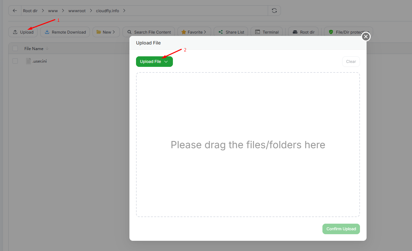Click the refresh directory icon
The width and height of the screenshot is (412, 251).
(274, 11)
